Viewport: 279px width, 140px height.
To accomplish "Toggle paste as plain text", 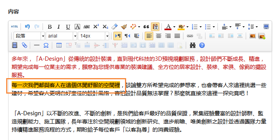I will pyautogui.click(x=155, y=27).
